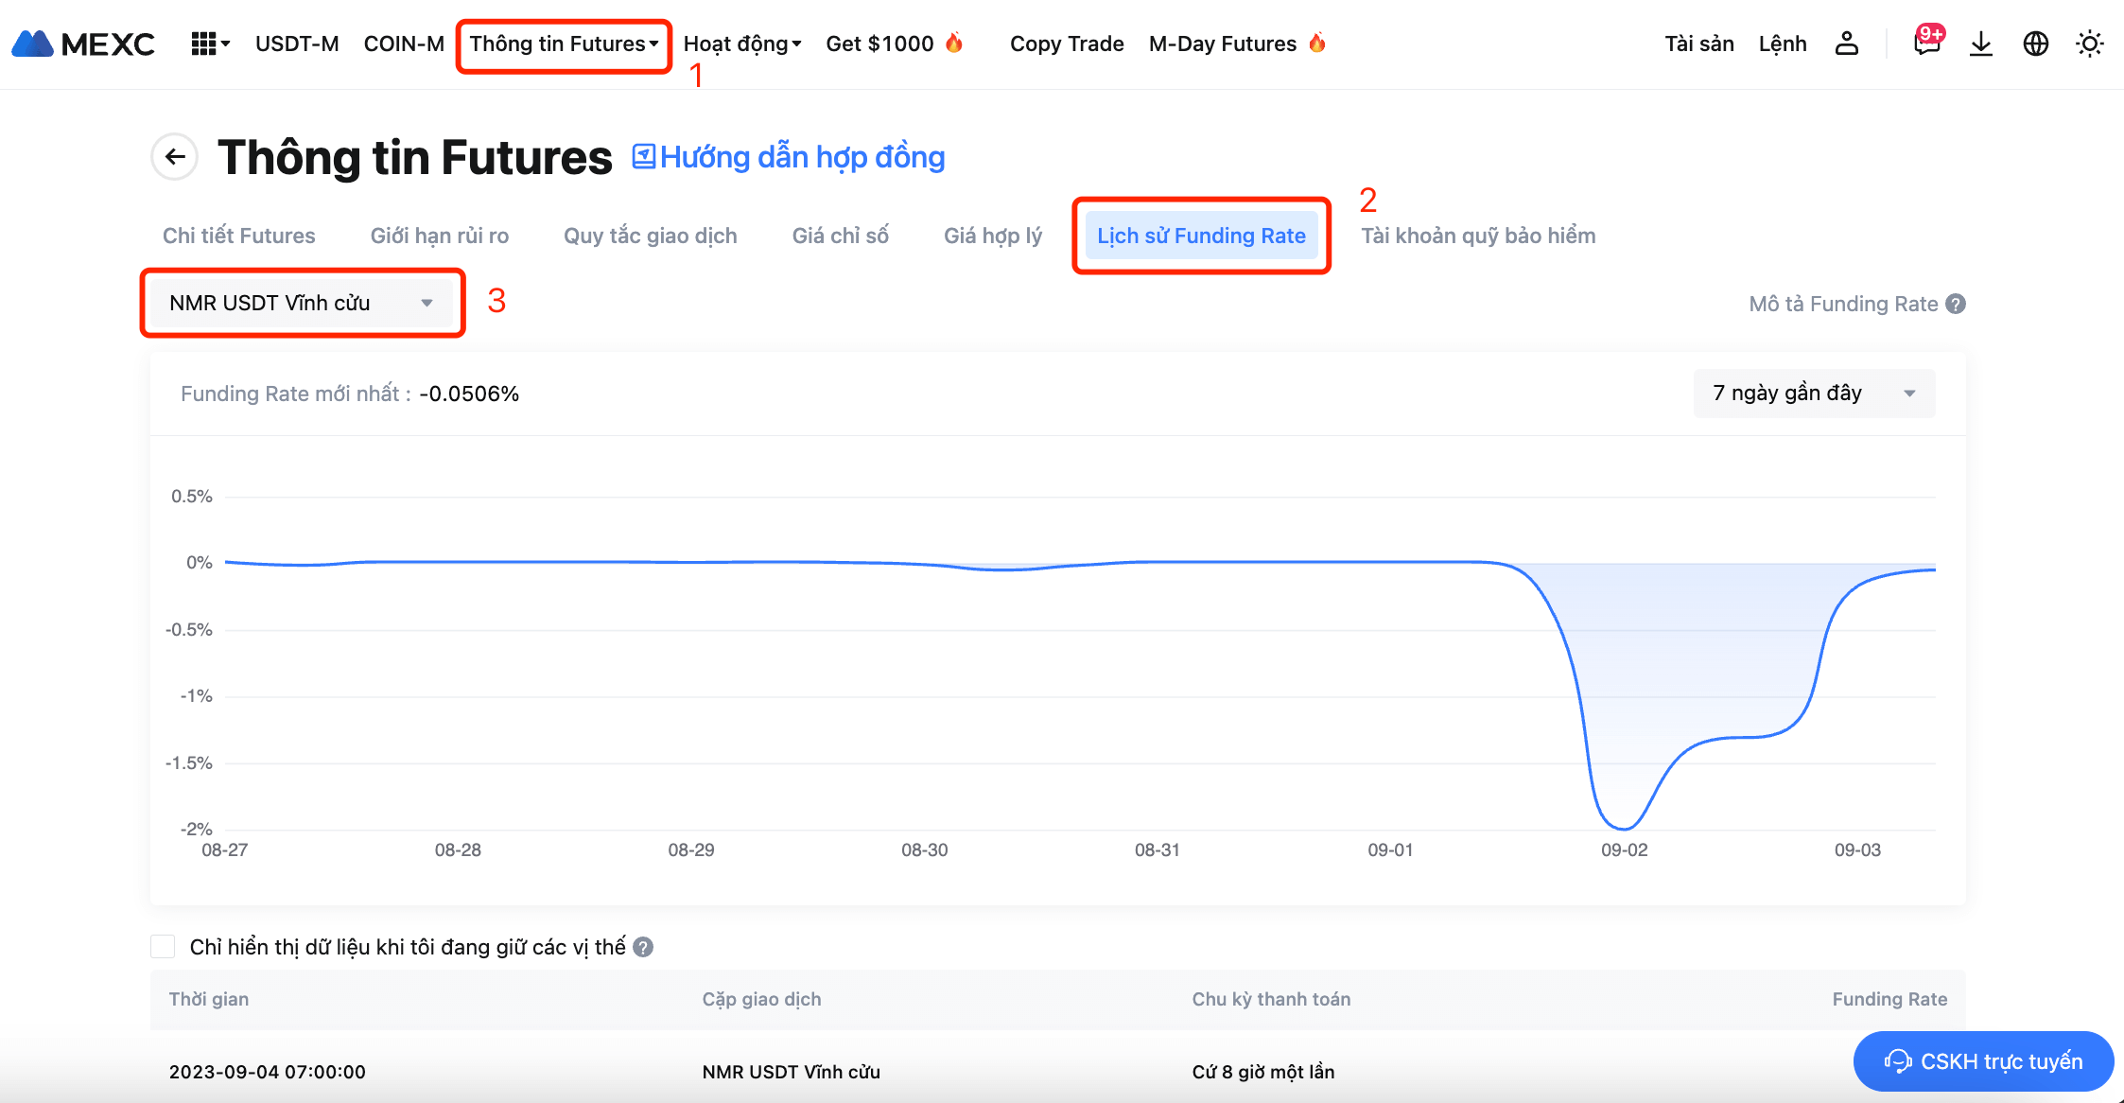The image size is (2124, 1103).
Task: Click the back arrow button
Action: pos(175,157)
